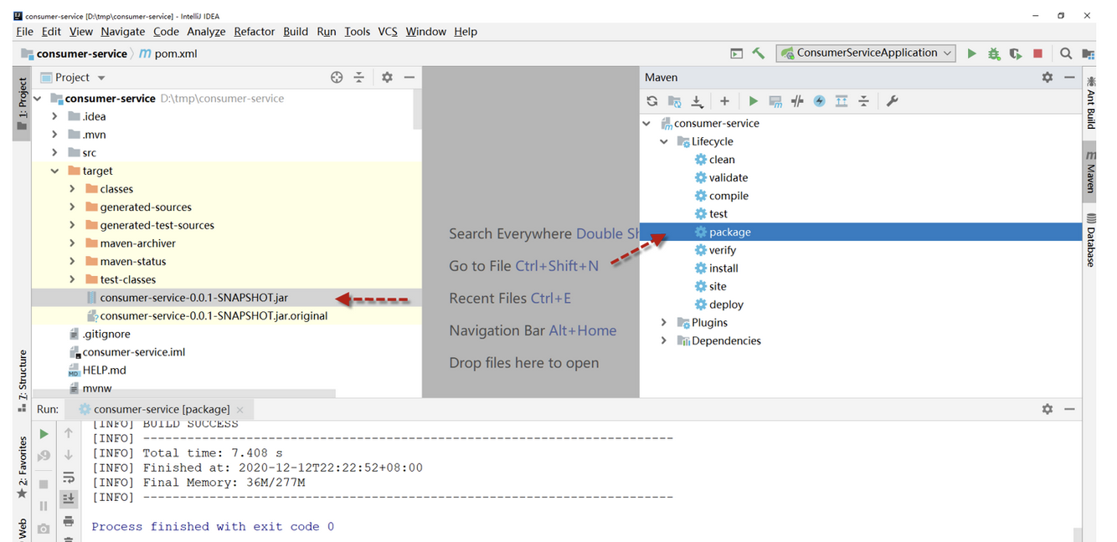Select consumer-service-0.0.1-SNAPSHOT.jar.original file
Image resolution: width=1117 pixels, height=542 pixels.
click(x=213, y=316)
